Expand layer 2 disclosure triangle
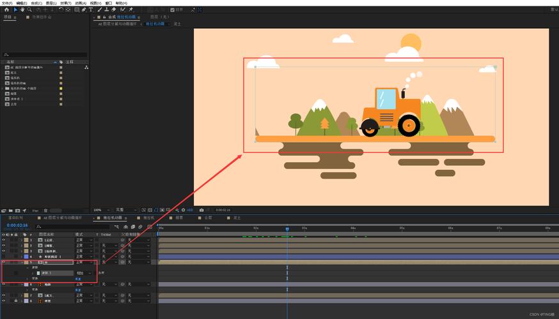559x319 pixels. tap(22, 246)
